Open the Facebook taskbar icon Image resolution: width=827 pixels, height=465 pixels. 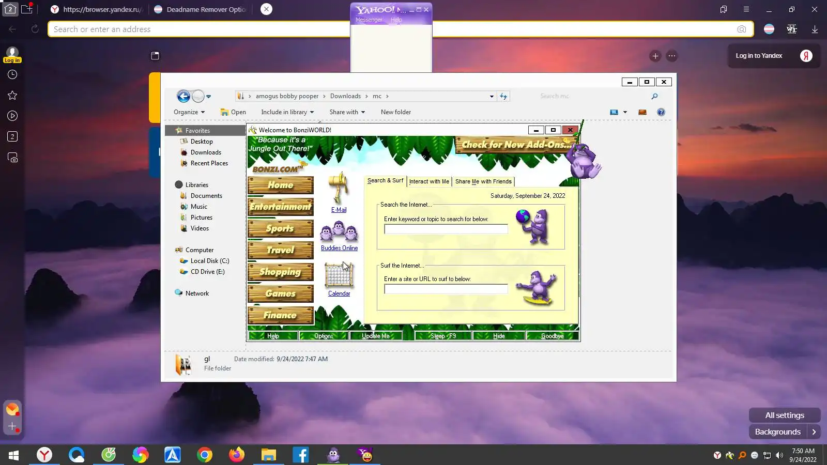click(301, 455)
